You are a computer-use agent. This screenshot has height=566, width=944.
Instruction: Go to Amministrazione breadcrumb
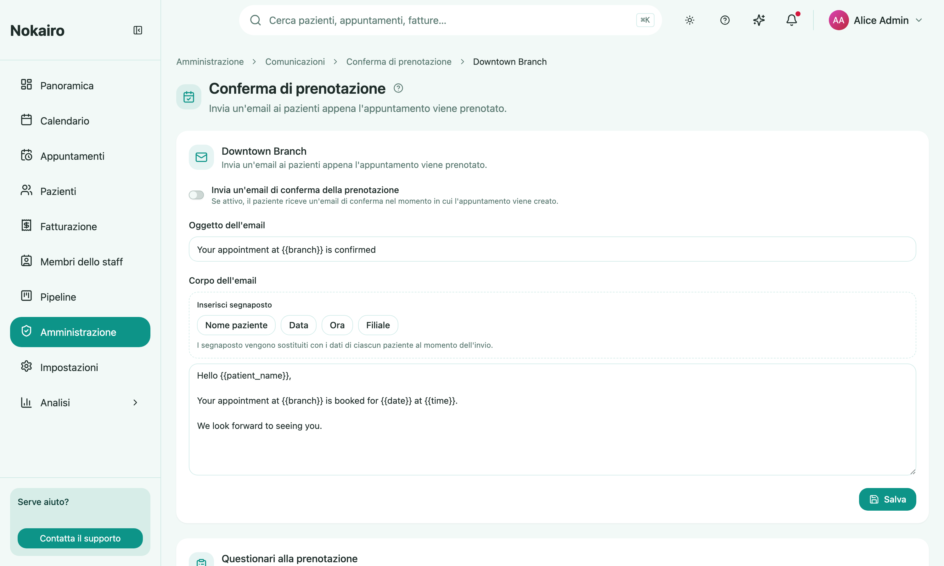[210, 62]
